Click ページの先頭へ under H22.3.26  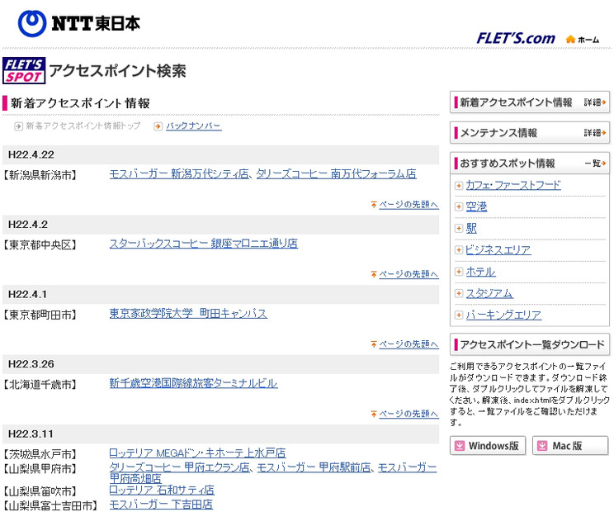tap(409, 414)
